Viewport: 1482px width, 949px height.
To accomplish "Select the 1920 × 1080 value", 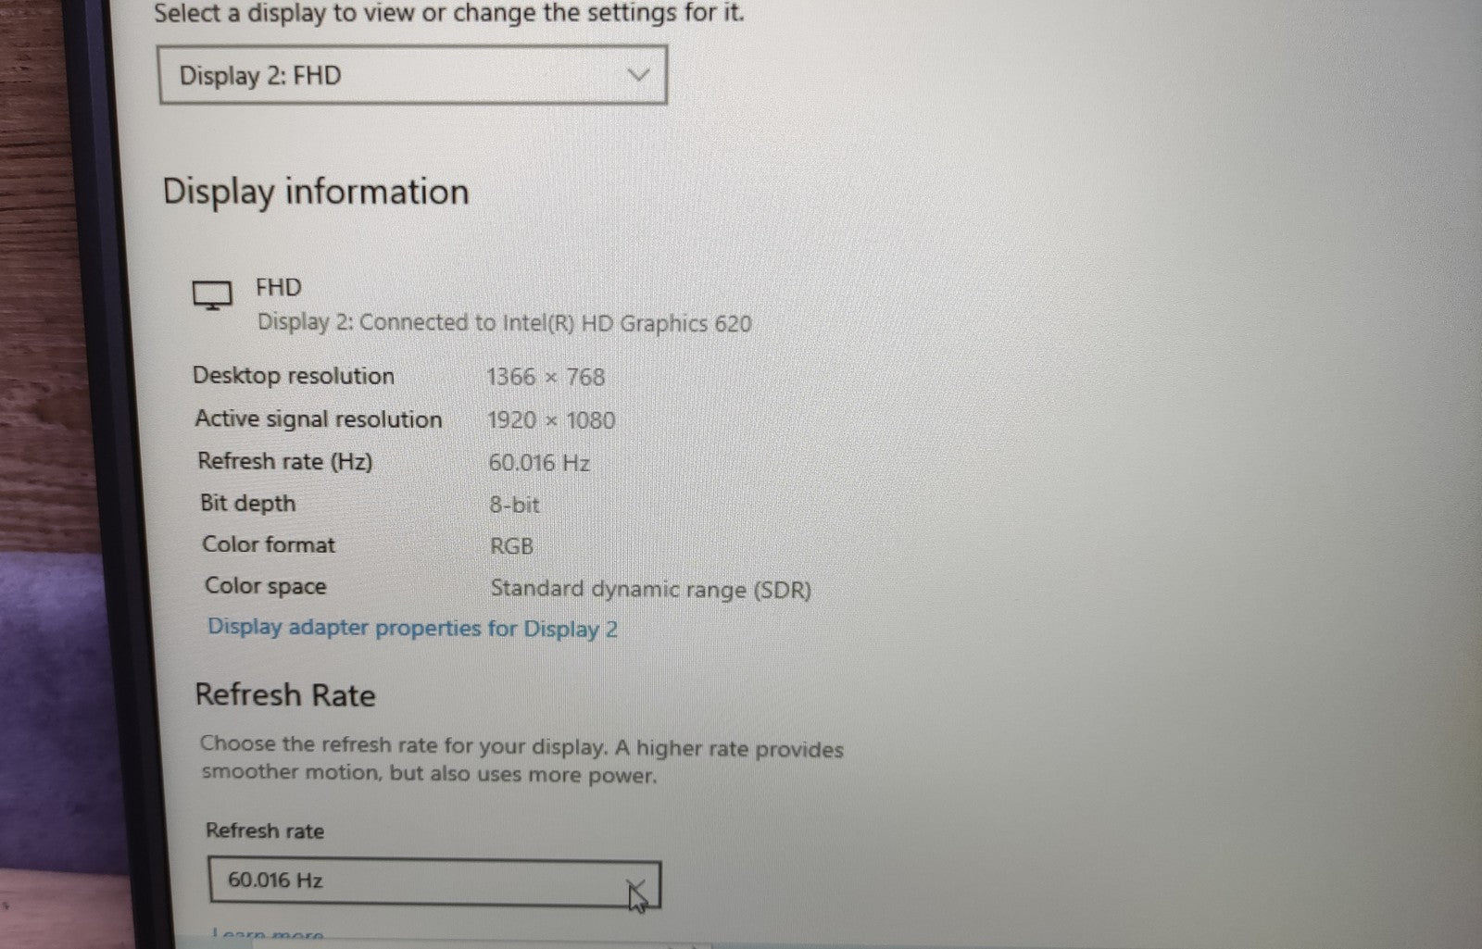I will point(551,420).
